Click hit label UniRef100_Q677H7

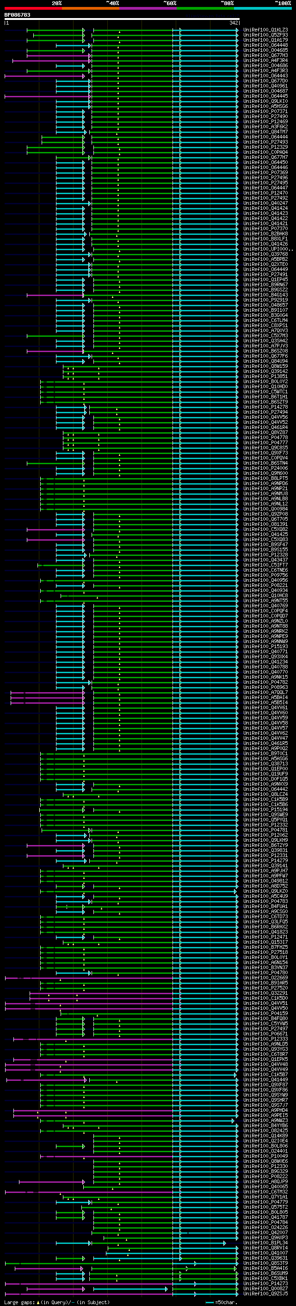pyautogui.click(x=265, y=158)
